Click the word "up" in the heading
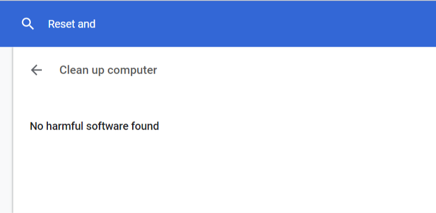 pyautogui.click(x=95, y=71)
